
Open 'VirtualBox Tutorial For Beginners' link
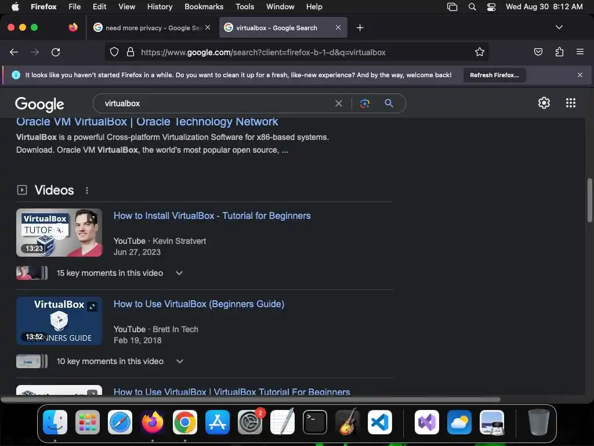point(232,392)
